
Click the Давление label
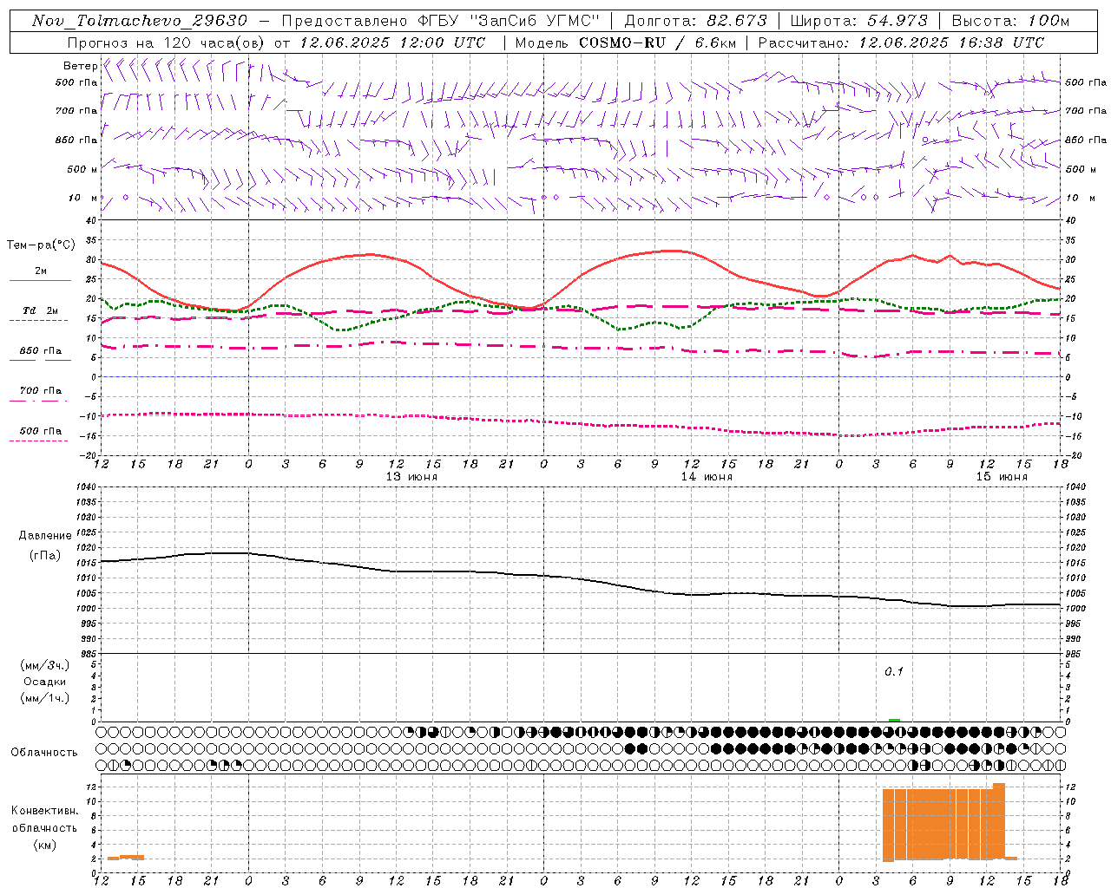(x=45, y=536)
